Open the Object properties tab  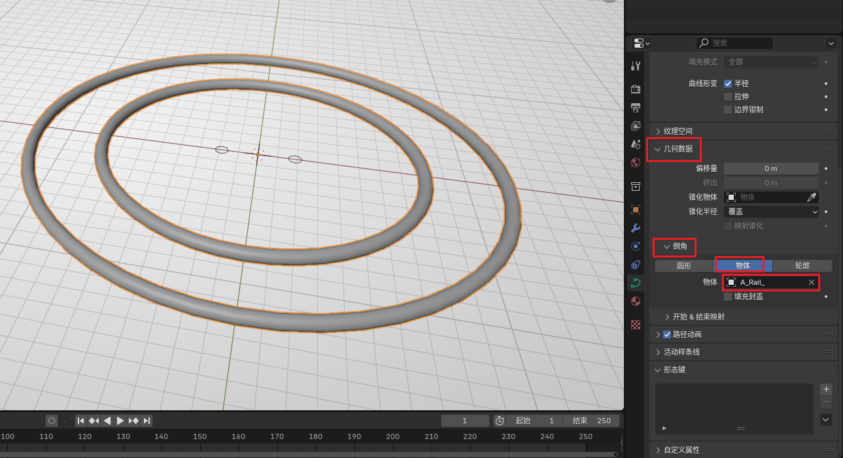click(635, 210)
